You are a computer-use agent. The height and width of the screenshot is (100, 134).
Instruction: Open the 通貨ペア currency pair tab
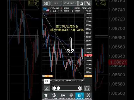click(88, 96)
